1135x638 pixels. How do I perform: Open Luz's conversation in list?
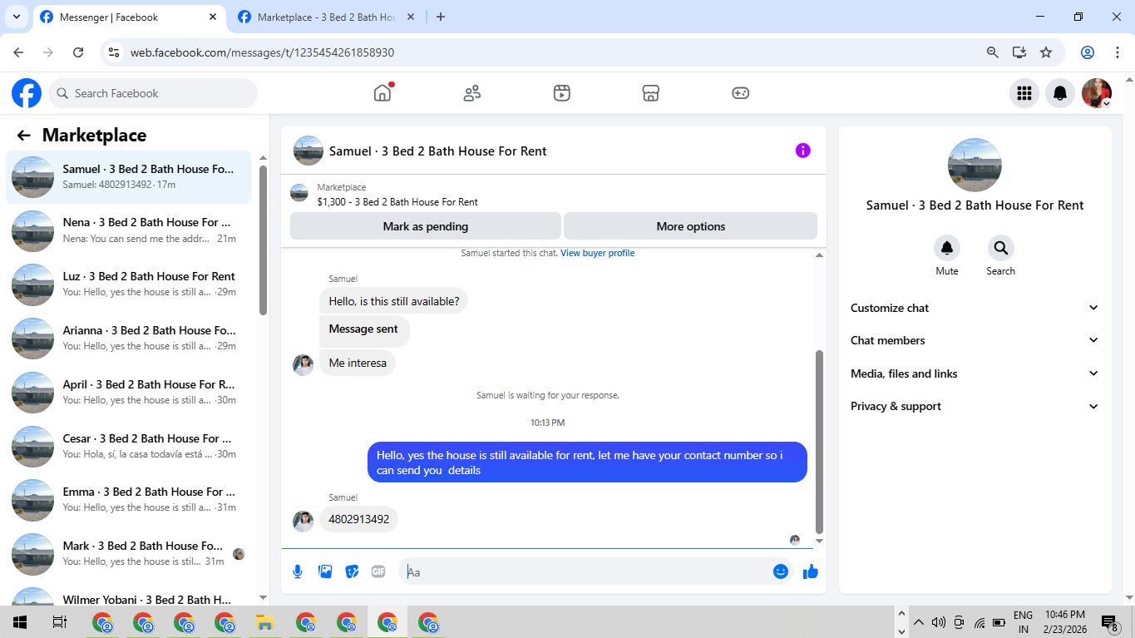[x=129, y=284]
